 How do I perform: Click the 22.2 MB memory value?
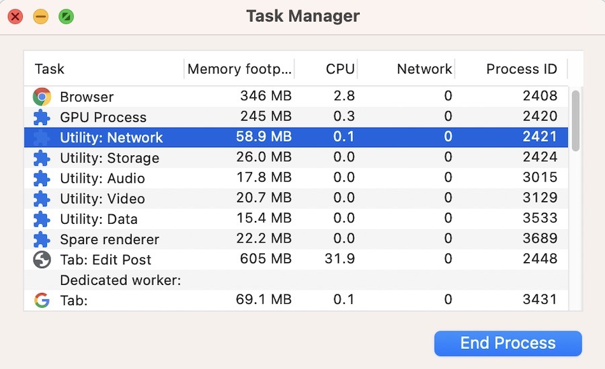pyautogui.click(x=264, y=239)
